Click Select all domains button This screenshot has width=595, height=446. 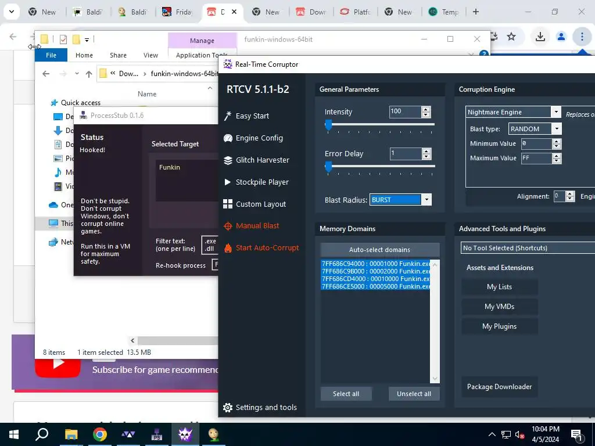pyautogui.click(x=346, y=394)
